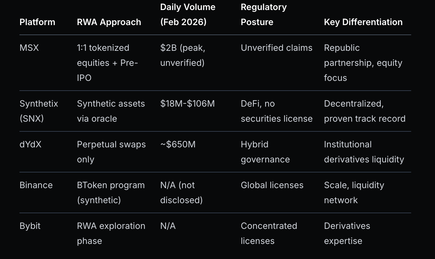The width and height of the screenshot is (435, 259).
Task: Click the "$2B (peak, unverified)" volume cell
Action: 183,55
